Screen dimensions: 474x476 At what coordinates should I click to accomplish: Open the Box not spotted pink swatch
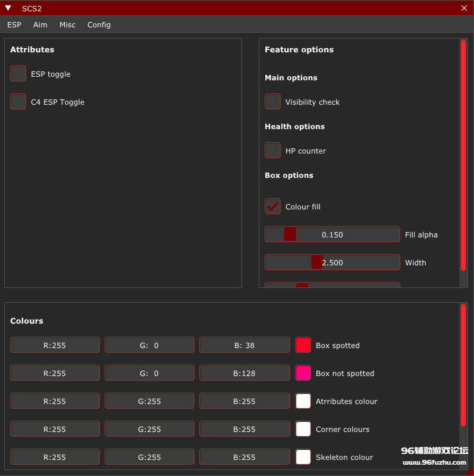(303, 373)
